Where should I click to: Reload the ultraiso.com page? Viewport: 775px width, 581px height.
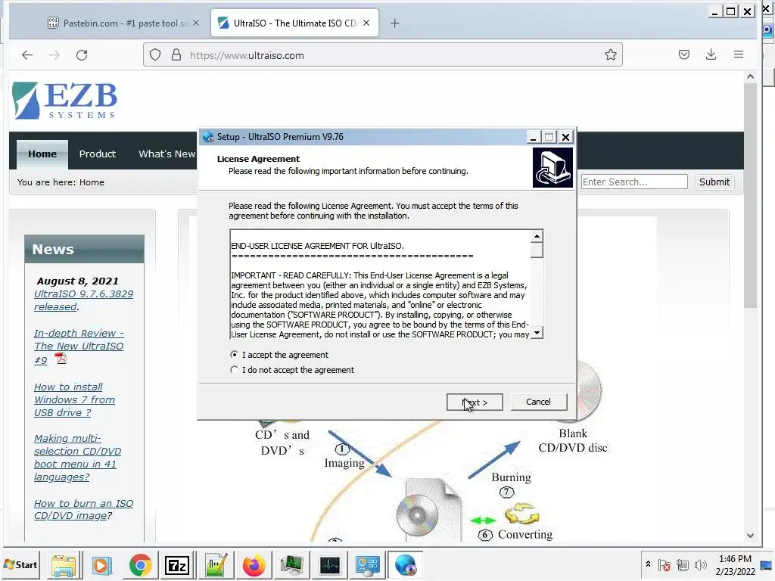point(82,54)
